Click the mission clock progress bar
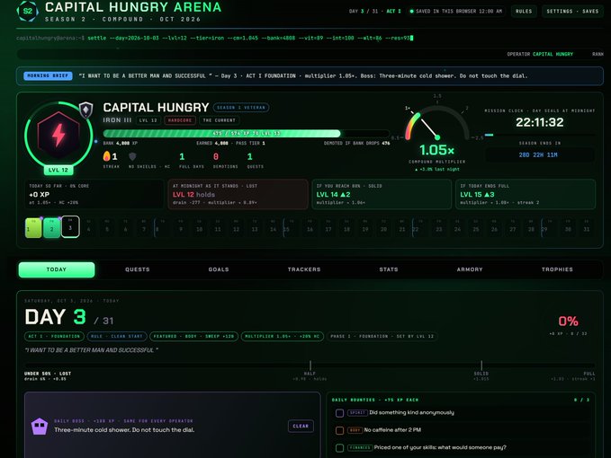 (540, 135)
